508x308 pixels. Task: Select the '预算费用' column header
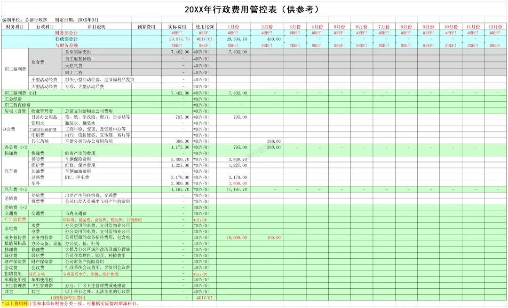146,27
